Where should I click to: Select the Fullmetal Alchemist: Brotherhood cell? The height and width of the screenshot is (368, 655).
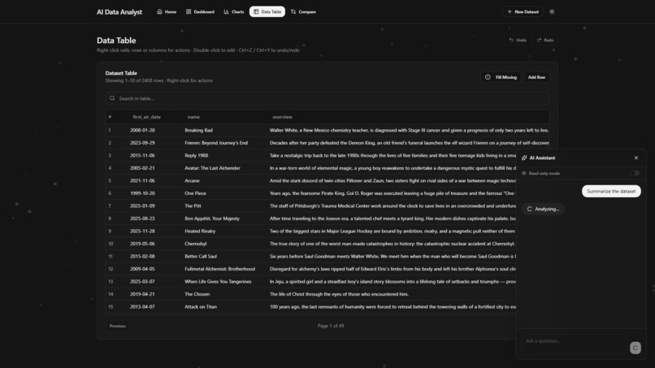click(219, 269)
